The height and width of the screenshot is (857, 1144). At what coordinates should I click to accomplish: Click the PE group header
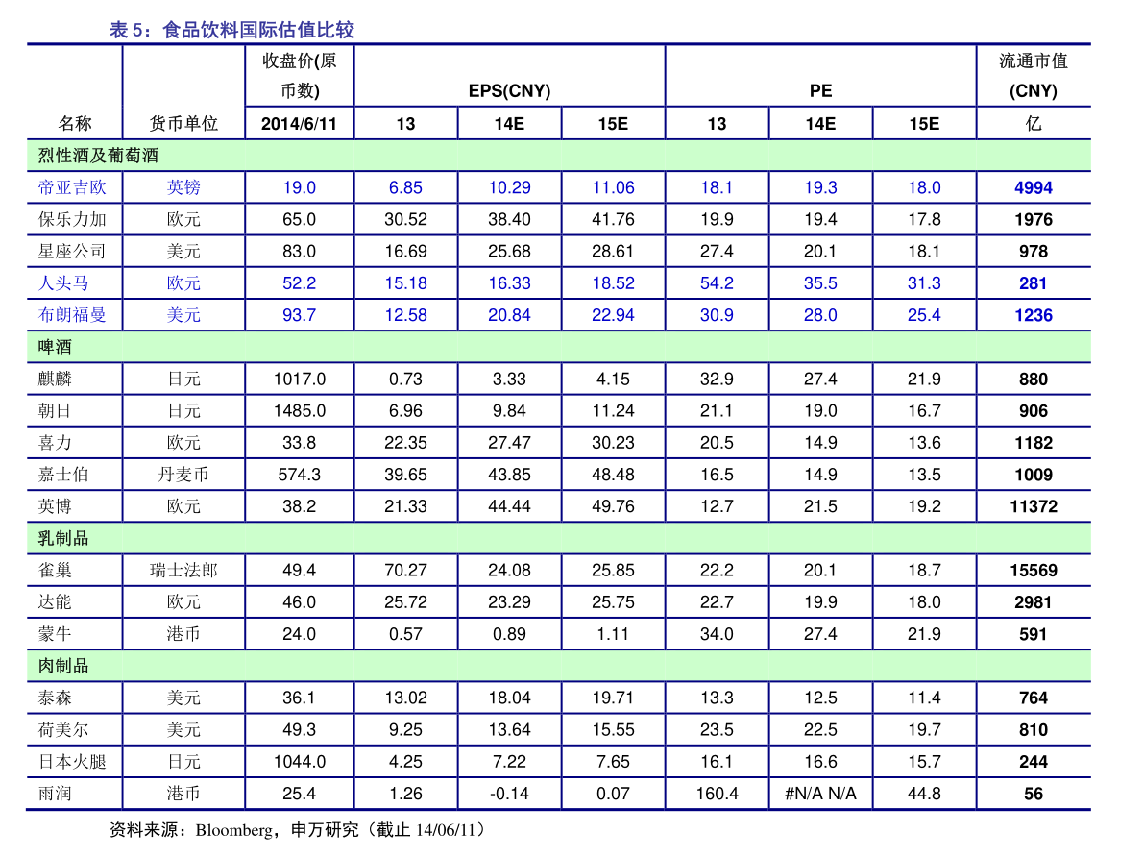tap(820, 90)
